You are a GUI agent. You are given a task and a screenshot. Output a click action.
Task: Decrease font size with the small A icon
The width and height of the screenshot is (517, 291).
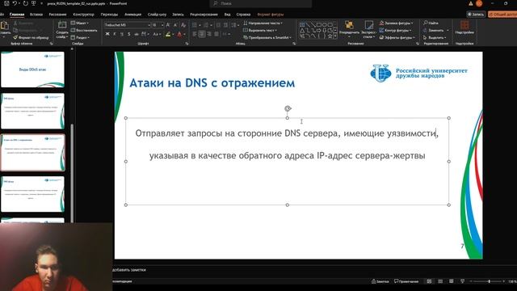[175, 25]
